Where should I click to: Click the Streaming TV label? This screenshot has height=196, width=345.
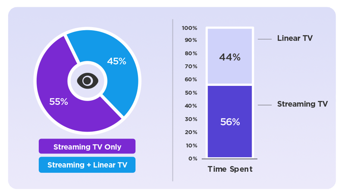[302, 104]
